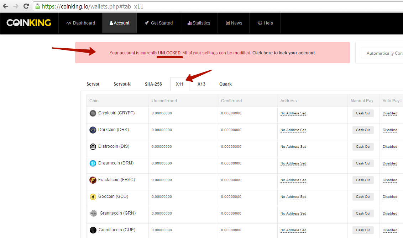The image size is (403, 238).
Task: Click here to lock your account link
Action: [x=284, y=53]
